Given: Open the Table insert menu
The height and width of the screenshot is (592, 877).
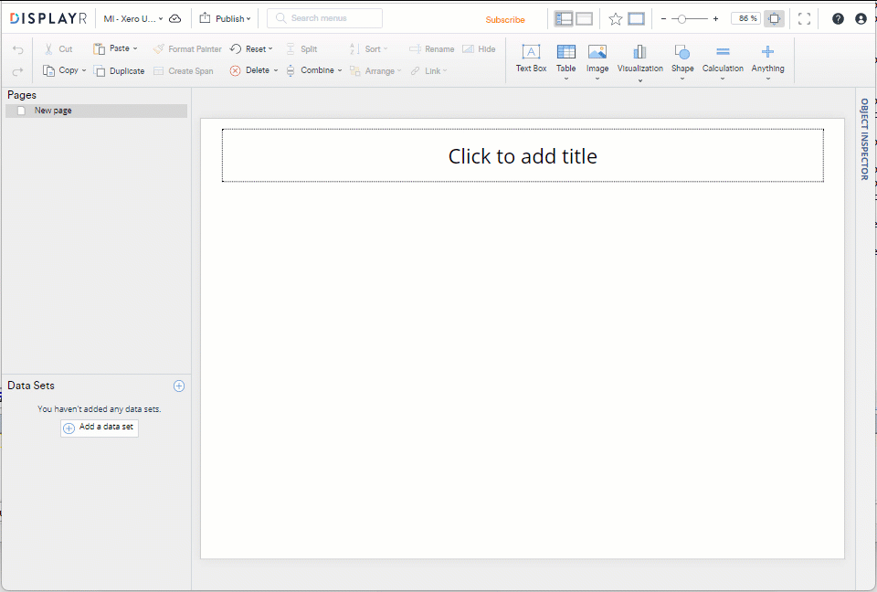Looking at the screenshot, I should [x=566, y=61].
